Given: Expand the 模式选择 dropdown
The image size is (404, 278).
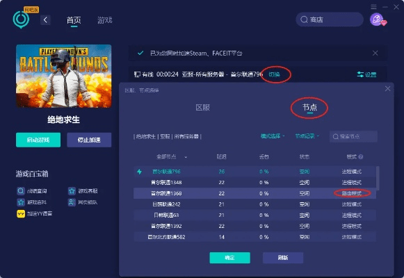Looking at the screenshot, I should [x=273, y=136].
